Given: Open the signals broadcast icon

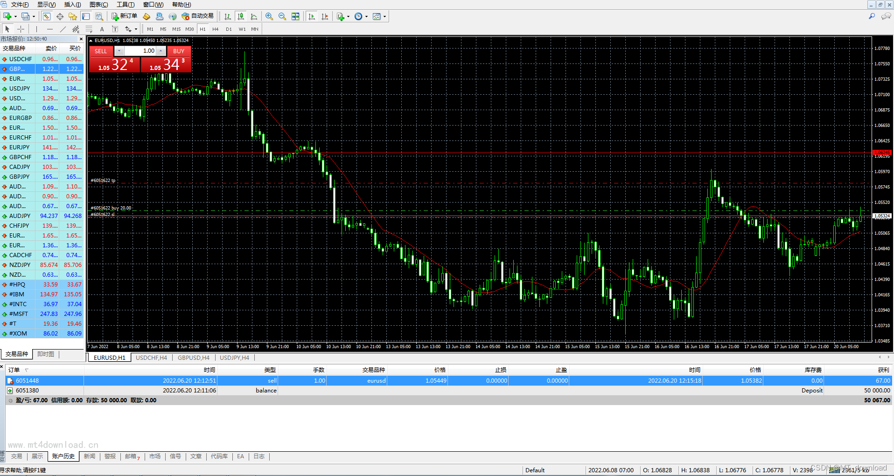Looking at the screenshot, I should pos(173,16).
